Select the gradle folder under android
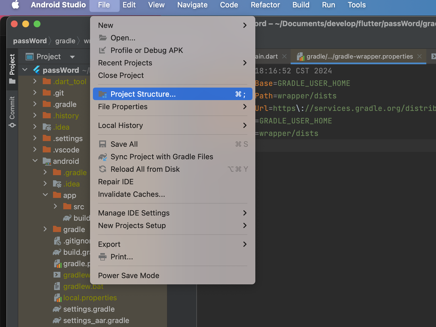The image size is (436, 327). coord(74,229)
